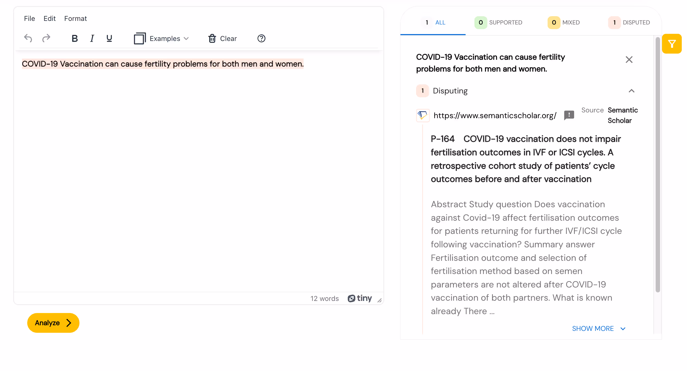The width and height of the screenshot is (687, 371).
Task: Open the help question mark icon
Action: 261,38
